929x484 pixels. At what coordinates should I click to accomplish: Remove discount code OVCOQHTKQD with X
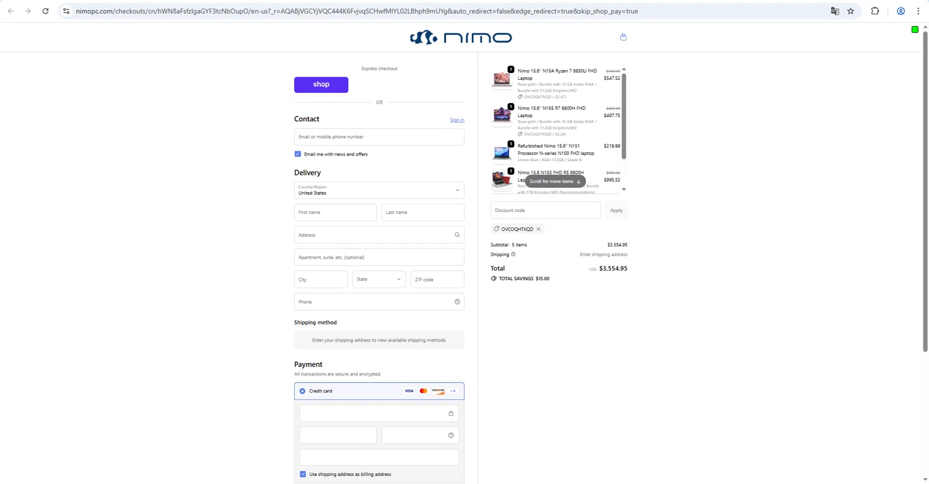pyautogui.click(x=538, y=229)
